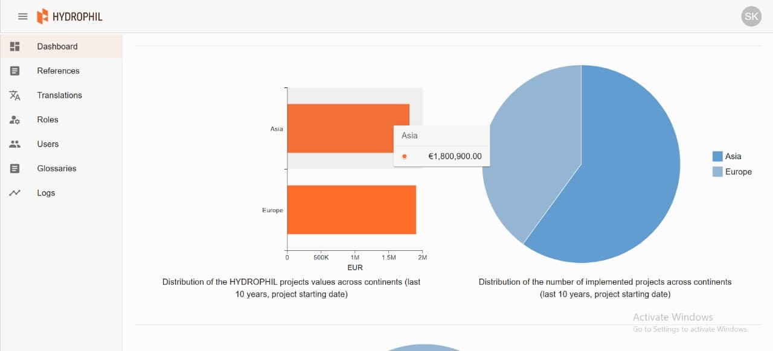Click the EUR axis label
Image resolution: width=773 pixels, height=351 pixels.
coord(355,267)
